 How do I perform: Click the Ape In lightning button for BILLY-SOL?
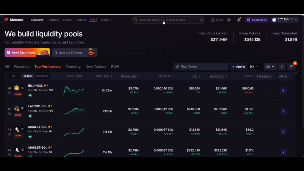click(x=283, y=90)
